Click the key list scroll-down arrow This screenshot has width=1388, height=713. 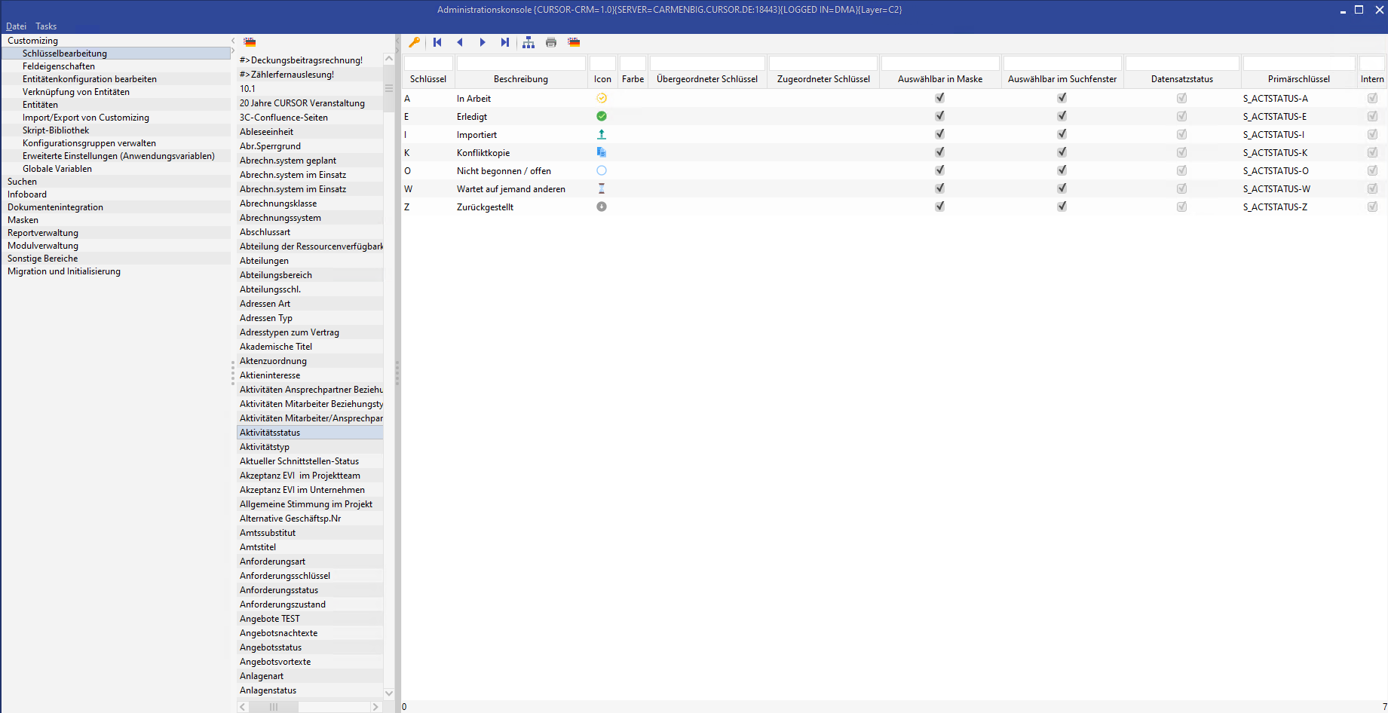[389, 693]
